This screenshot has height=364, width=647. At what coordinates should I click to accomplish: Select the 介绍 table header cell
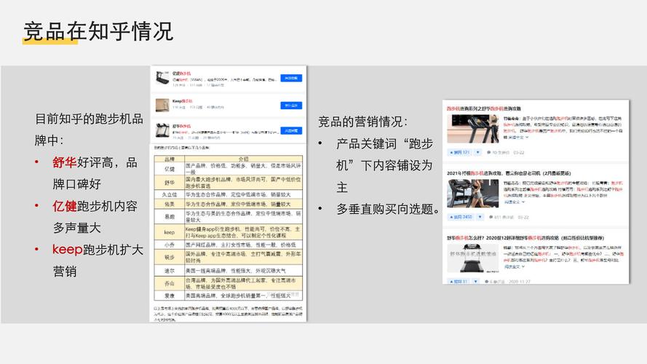(x=244, y=159)
